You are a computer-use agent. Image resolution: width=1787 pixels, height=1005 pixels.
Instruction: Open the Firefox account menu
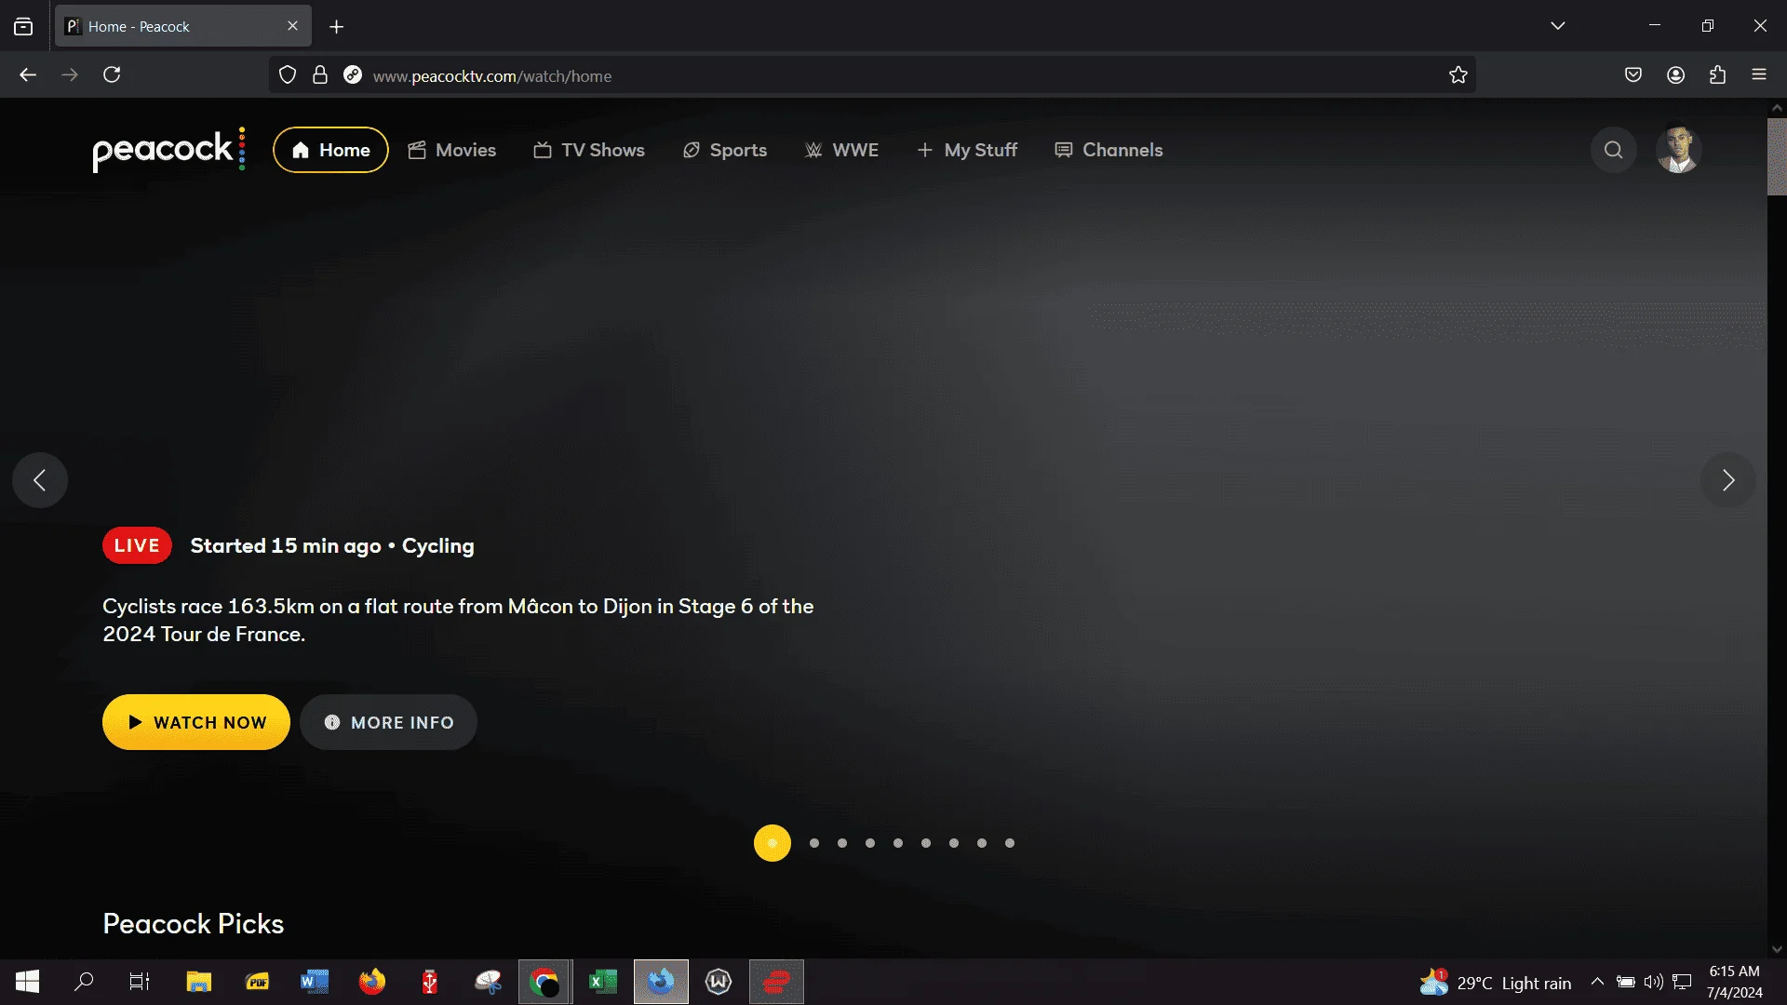click(1676, 75)
